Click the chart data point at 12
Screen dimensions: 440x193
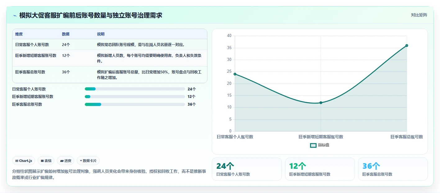click(321, 103)
